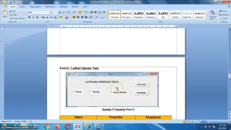Go to the Review tab

click(x=75, y=6)
